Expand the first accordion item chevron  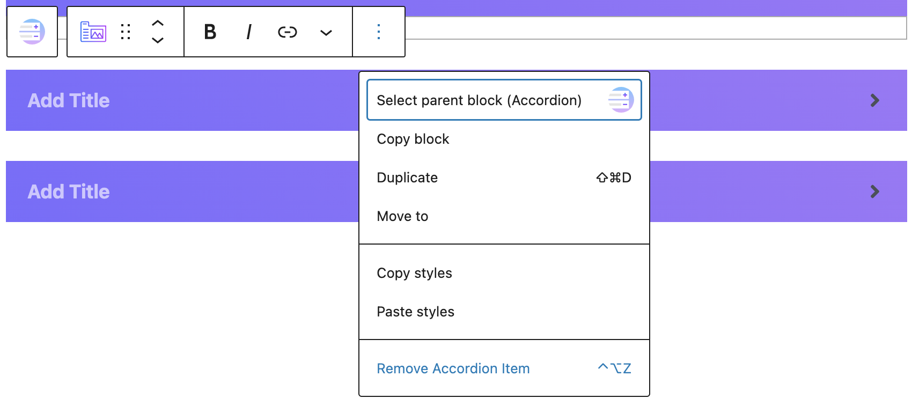(874, 100)
